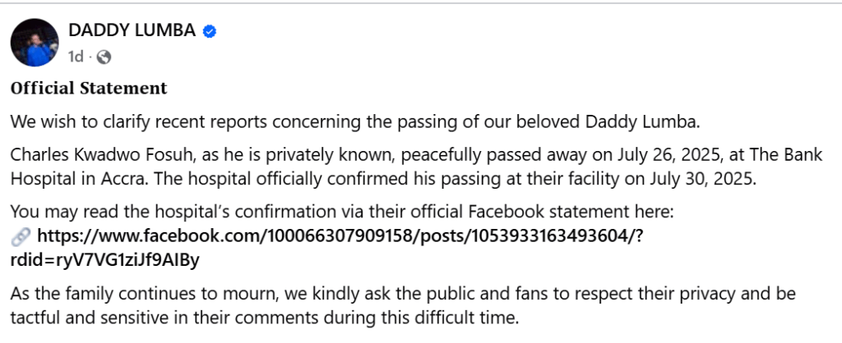Click the rdid=ryV7VG1ziJf9AIBy link portion
842x343 pixels.
[x=105, y=261]
